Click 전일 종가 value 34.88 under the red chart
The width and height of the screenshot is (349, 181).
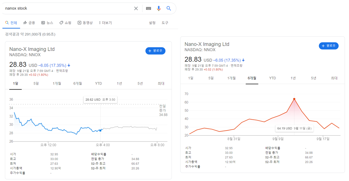(x=309, y=153)
